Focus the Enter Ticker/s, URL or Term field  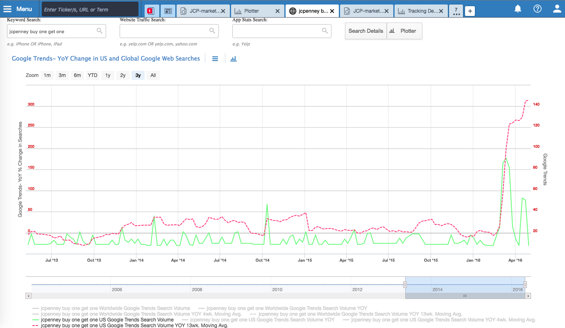point(90,9)
